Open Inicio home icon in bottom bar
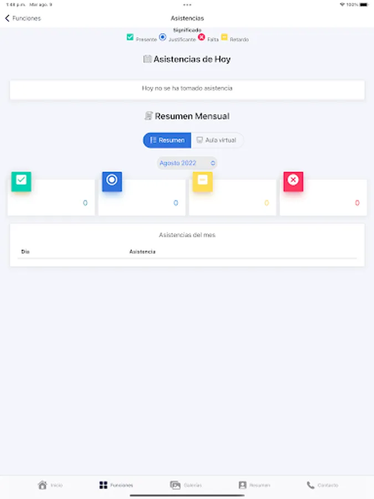The image size is (374, 499). tap(42, 485)
